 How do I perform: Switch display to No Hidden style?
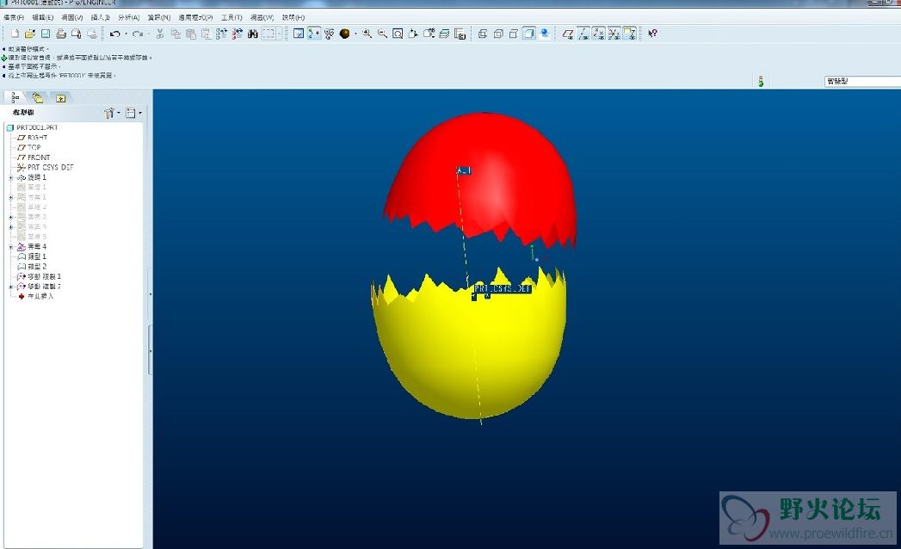pos(514,34)
